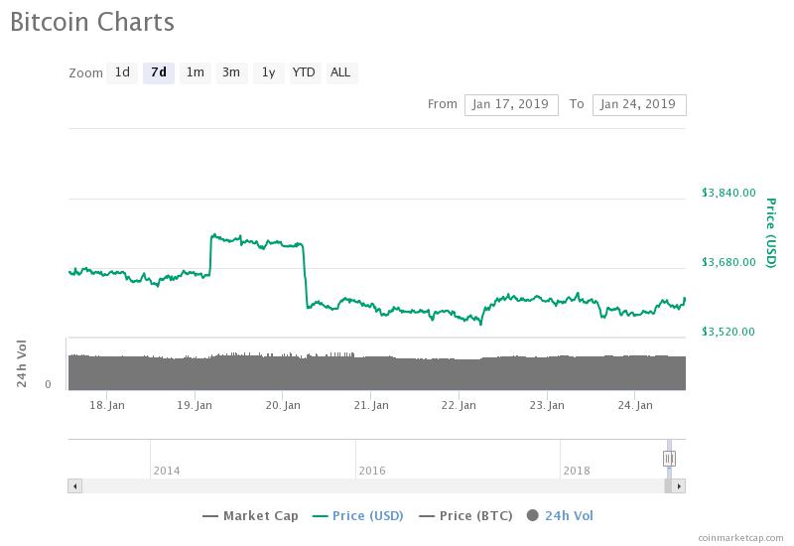The image size is (794, 546).
Task: Click the 2014 marker in the navigator timeline
Action: pos(167,471)
